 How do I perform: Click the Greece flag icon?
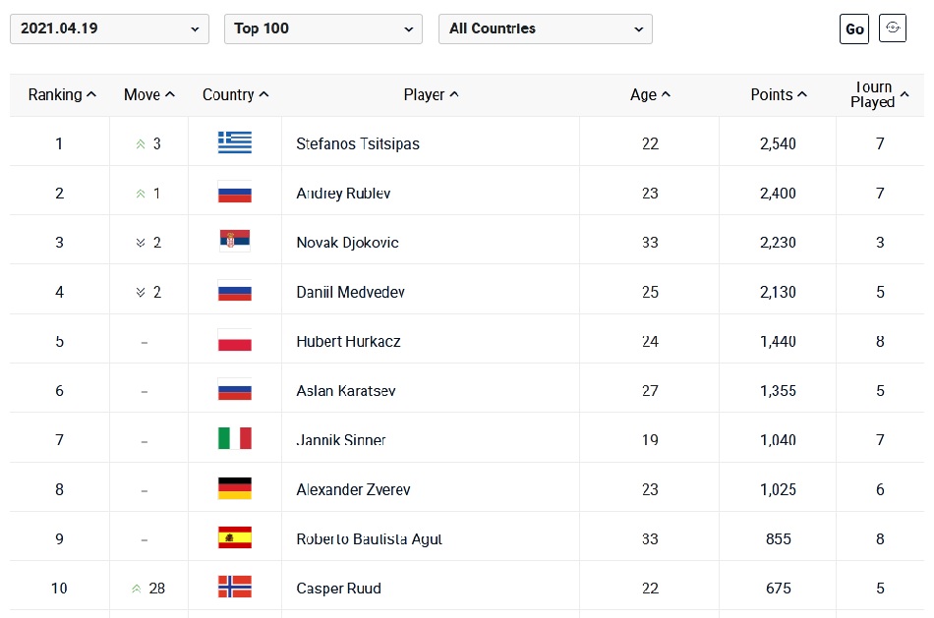[x=235, y=142]
